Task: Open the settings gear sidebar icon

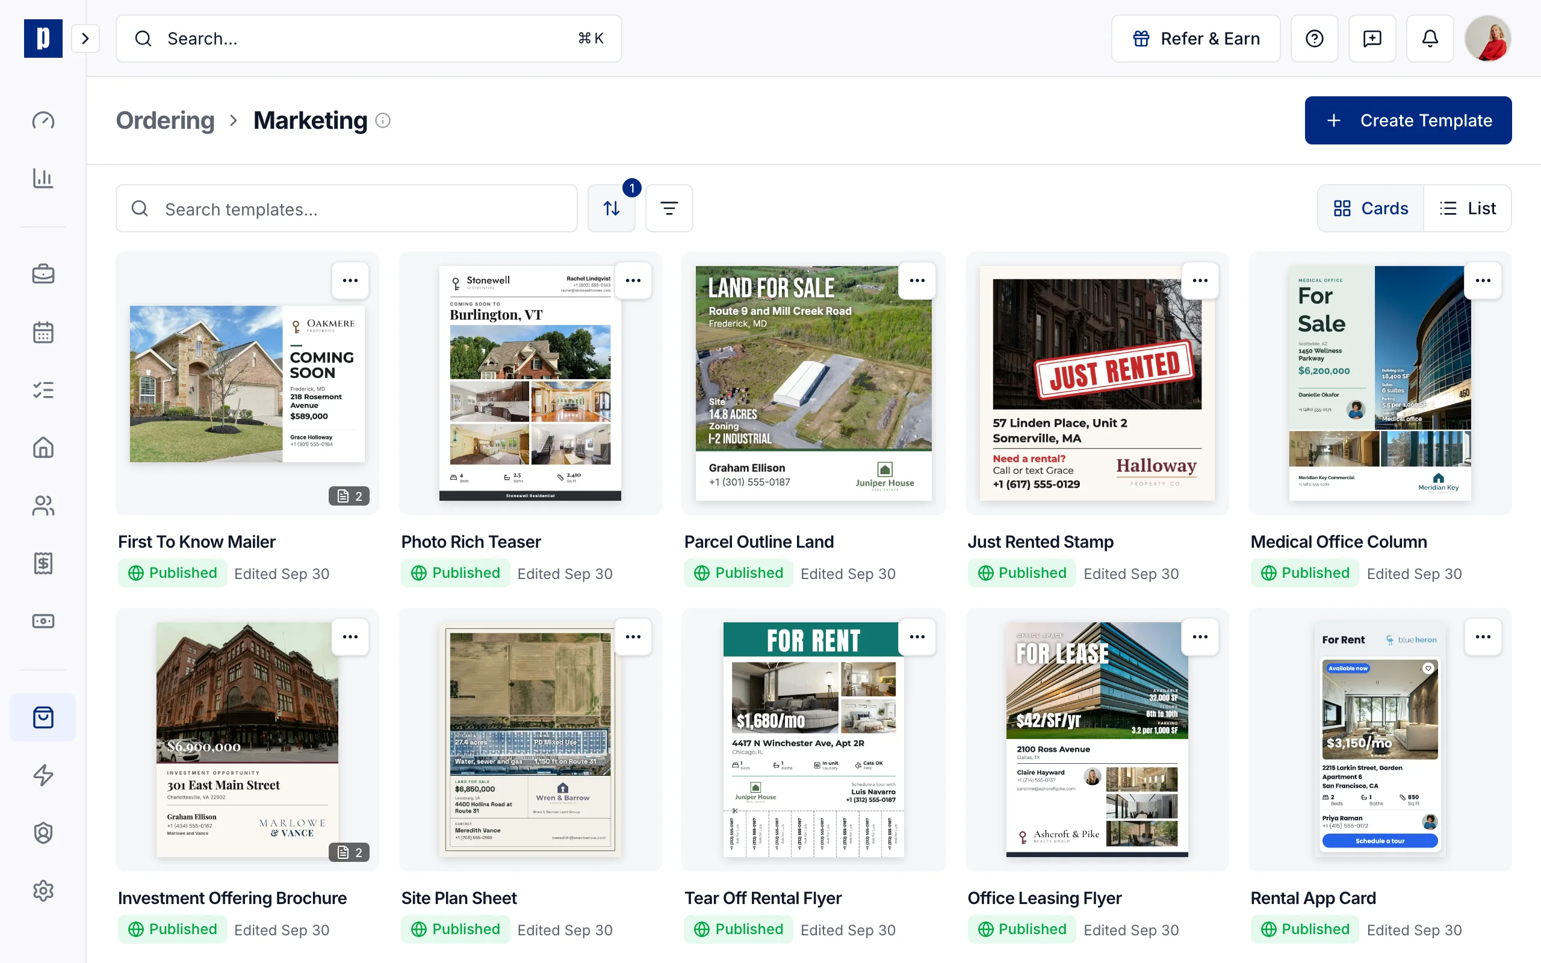Action: [x=43, y=890]
